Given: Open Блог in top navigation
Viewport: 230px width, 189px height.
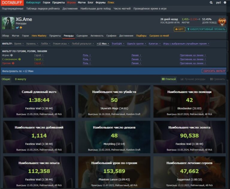Looking at the screenshot, I should [x=90, y=2].
